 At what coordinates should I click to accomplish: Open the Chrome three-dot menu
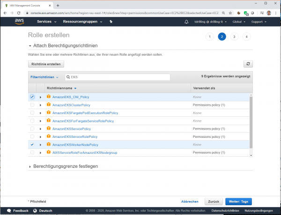coord(276,13)
